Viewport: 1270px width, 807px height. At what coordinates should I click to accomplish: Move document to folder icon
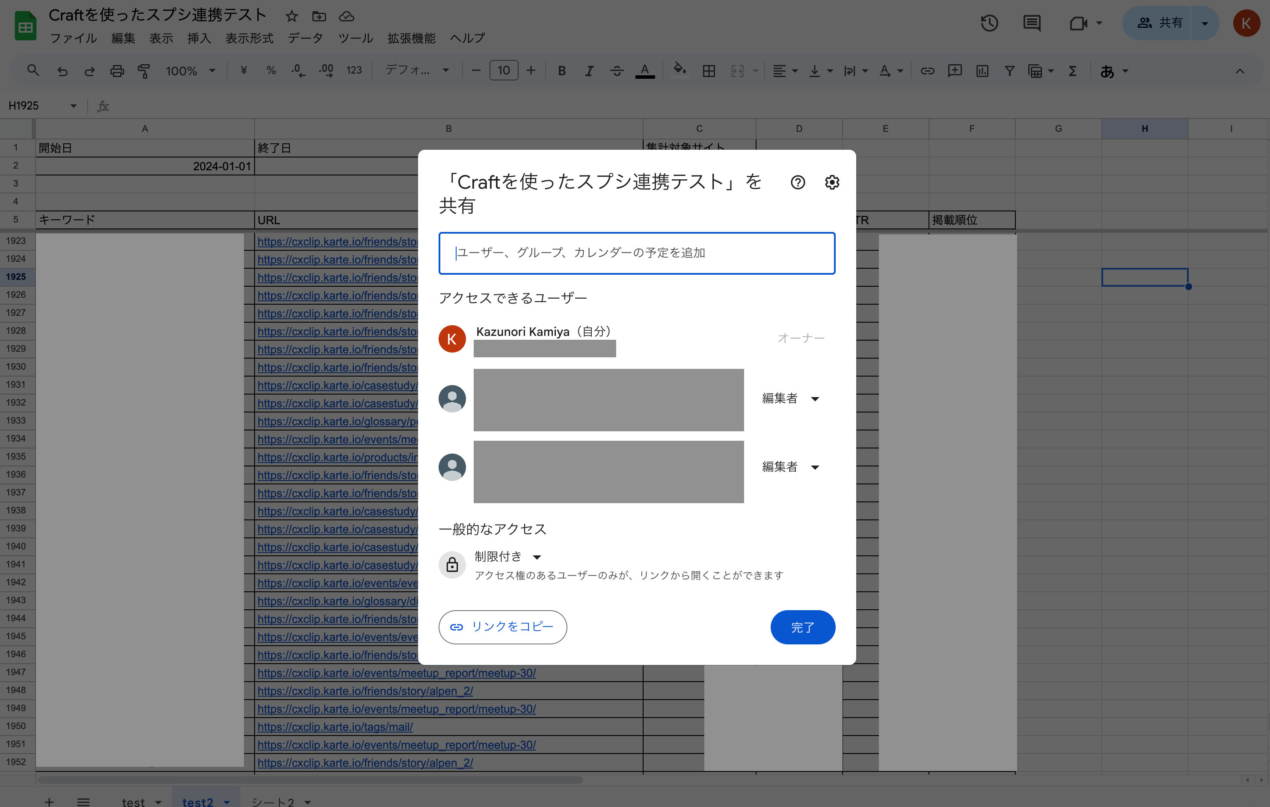click(x=319, y=16)
